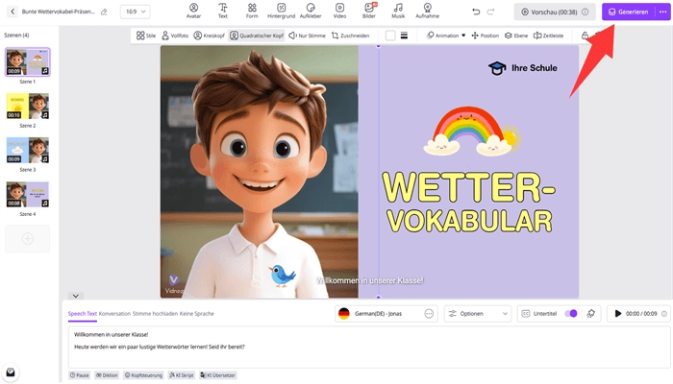Viewport: 673px width, 384px height.
Task: Select the rainbow sticker on canvas
Action: pos(472,131)
